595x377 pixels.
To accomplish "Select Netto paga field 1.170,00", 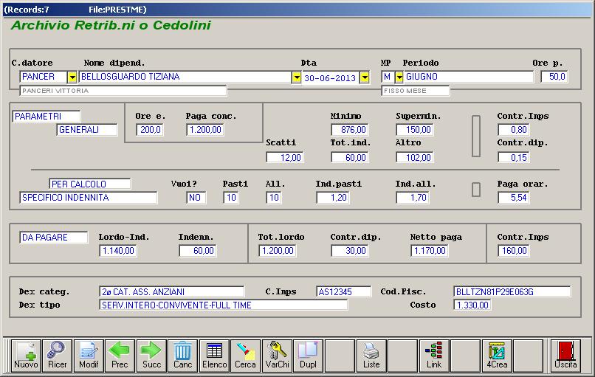I will tap(429, 251).
